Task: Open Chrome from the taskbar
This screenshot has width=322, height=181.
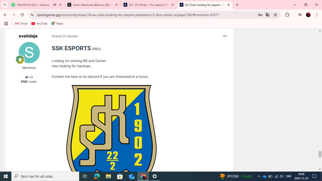Action: pos(143,176)
